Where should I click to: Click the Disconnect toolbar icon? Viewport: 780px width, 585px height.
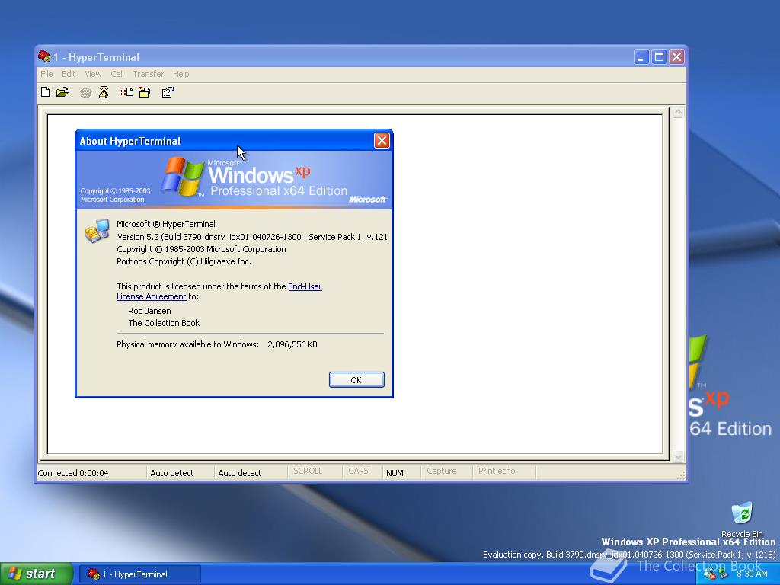(x=104, y=92)
